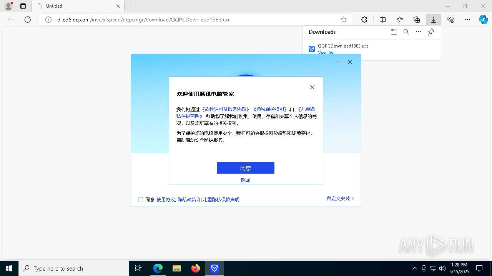
Task: Open downloads folder icon
Action: point(394,32)
